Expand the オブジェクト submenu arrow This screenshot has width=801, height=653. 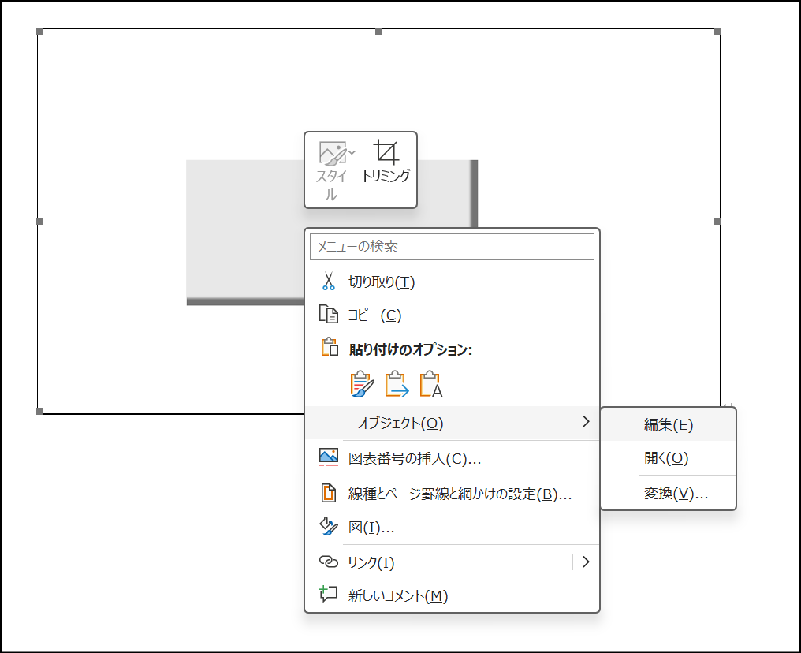[586, 422]
